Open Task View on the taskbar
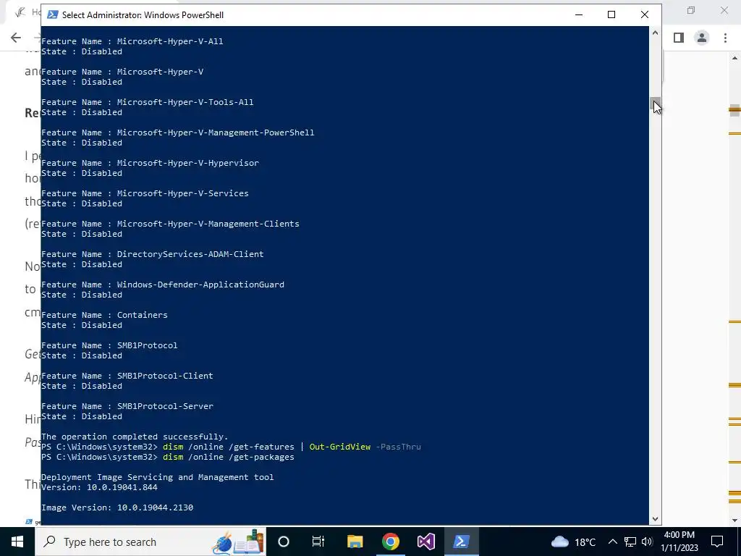 318,542
